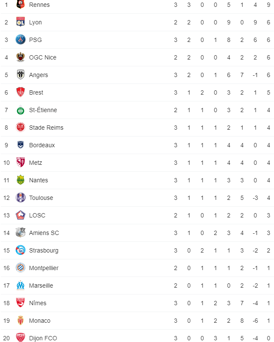Click the OGC Nice crest icon

click(21, 57)
